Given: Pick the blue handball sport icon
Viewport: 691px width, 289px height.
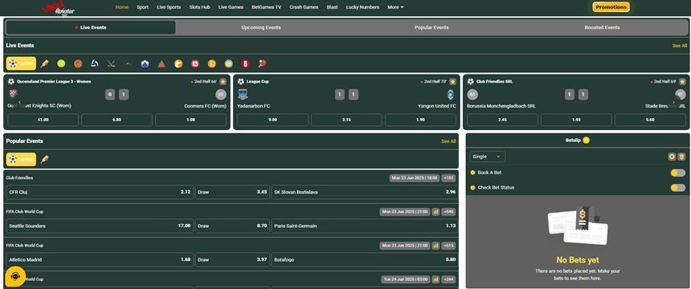Looking at the screenshot, I should coord(145,63).
